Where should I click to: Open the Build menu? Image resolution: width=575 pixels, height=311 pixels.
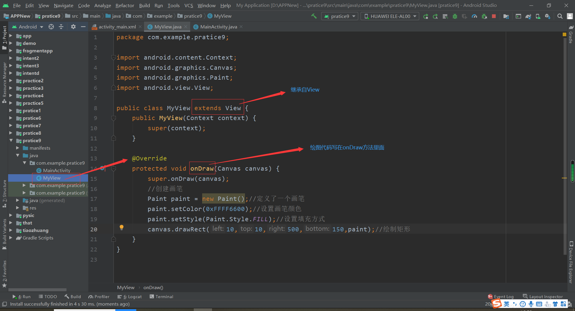coord(144,5)
